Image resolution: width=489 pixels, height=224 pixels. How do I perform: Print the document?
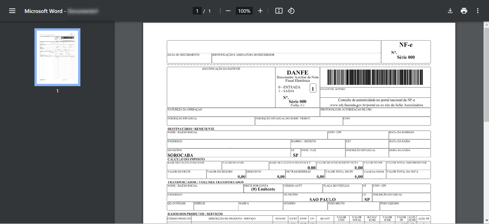pyautogui.click(x=464, y=11)
